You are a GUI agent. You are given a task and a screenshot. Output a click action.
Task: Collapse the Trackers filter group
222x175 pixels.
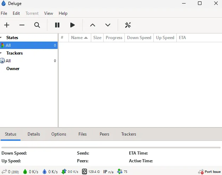(1, 53)
